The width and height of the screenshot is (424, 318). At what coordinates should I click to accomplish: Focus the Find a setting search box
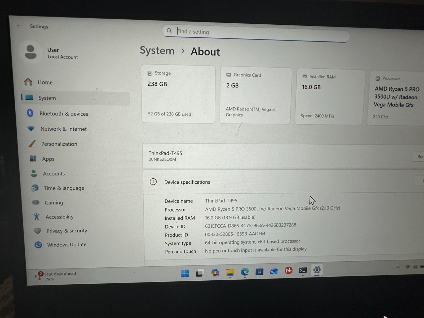click(x=256, y=33)
